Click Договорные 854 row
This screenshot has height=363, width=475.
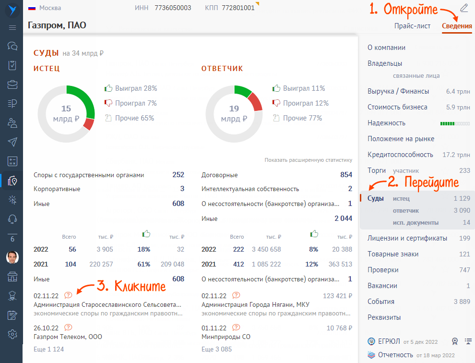[x=276, y=175]
